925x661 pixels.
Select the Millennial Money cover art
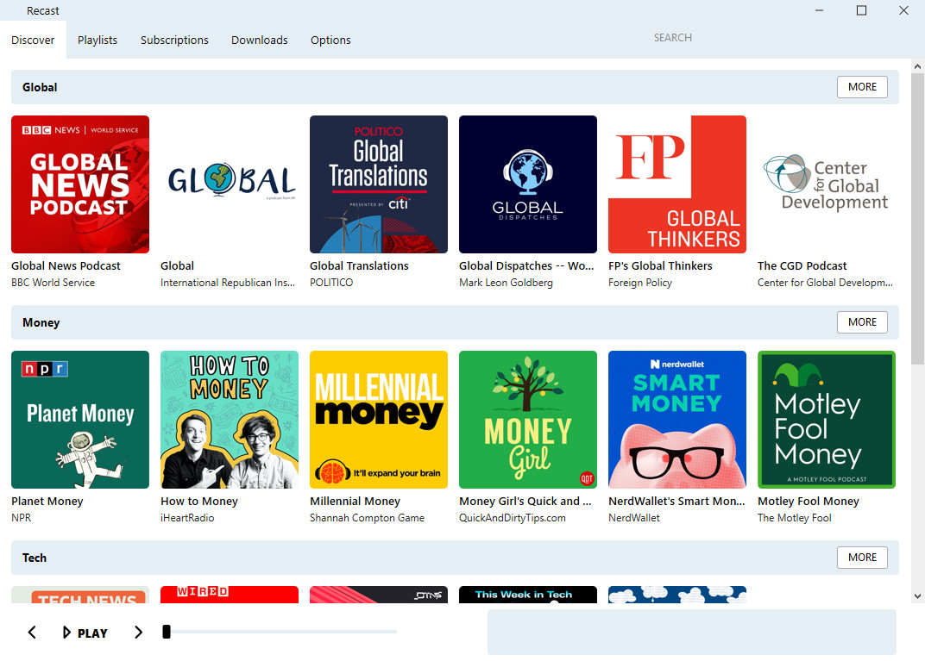click(379, 420)
